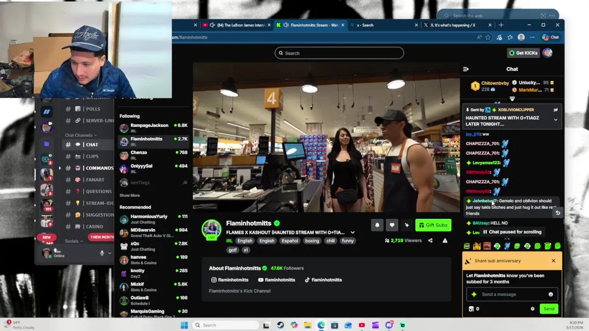
Task: Click the IRL category link
Action: 229,241
